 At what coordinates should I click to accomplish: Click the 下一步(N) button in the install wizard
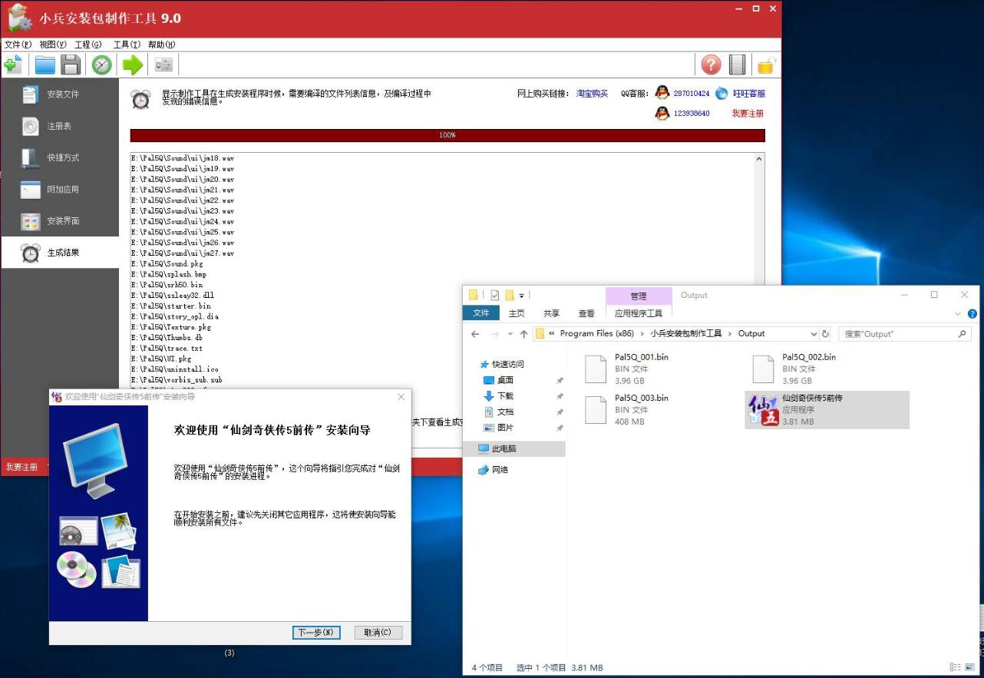pyautogui.click(x=315, y=632)
